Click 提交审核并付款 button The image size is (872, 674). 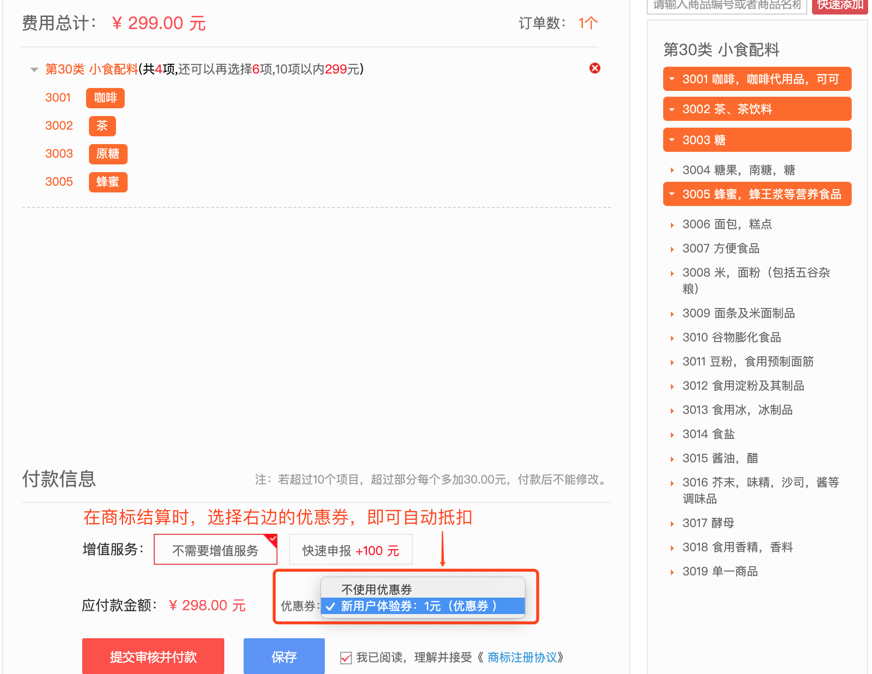click(x=153, y=656)
